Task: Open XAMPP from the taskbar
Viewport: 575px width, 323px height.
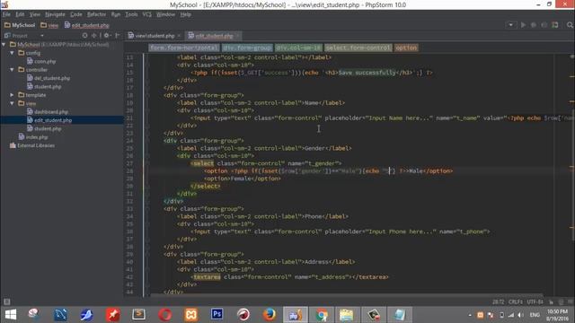Action: (191, 315)
